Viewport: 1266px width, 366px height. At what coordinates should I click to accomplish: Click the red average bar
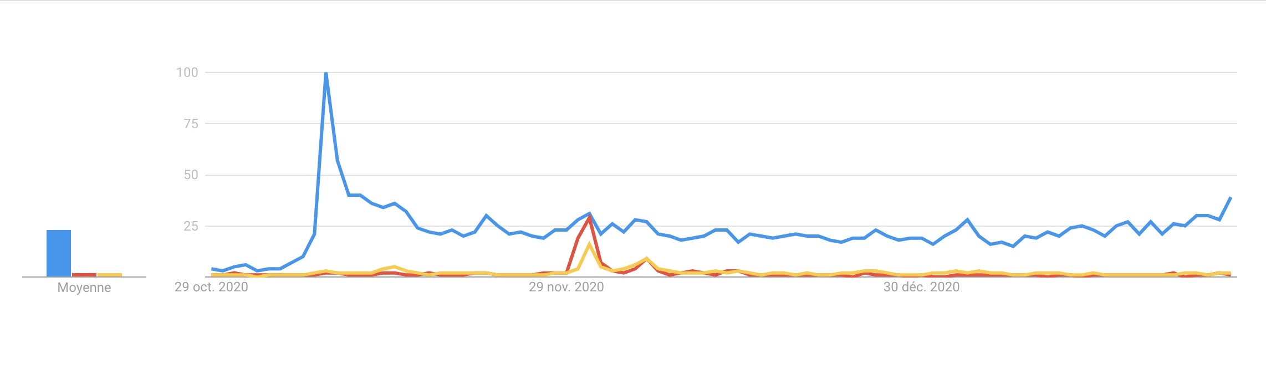(x=84, y=275)
